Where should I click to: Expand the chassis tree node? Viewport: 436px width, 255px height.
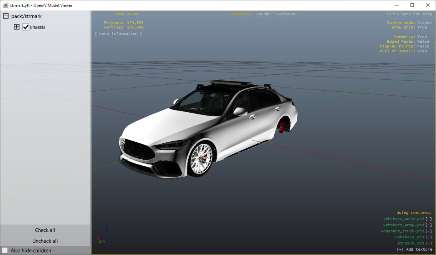16,27
